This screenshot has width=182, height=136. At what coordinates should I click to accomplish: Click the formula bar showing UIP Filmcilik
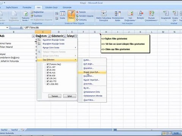102,28
